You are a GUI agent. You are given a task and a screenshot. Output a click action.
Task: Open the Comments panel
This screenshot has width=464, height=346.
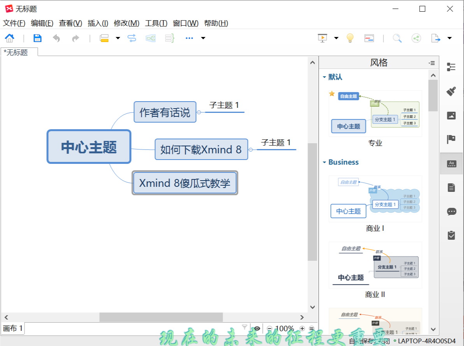(451, 211)
